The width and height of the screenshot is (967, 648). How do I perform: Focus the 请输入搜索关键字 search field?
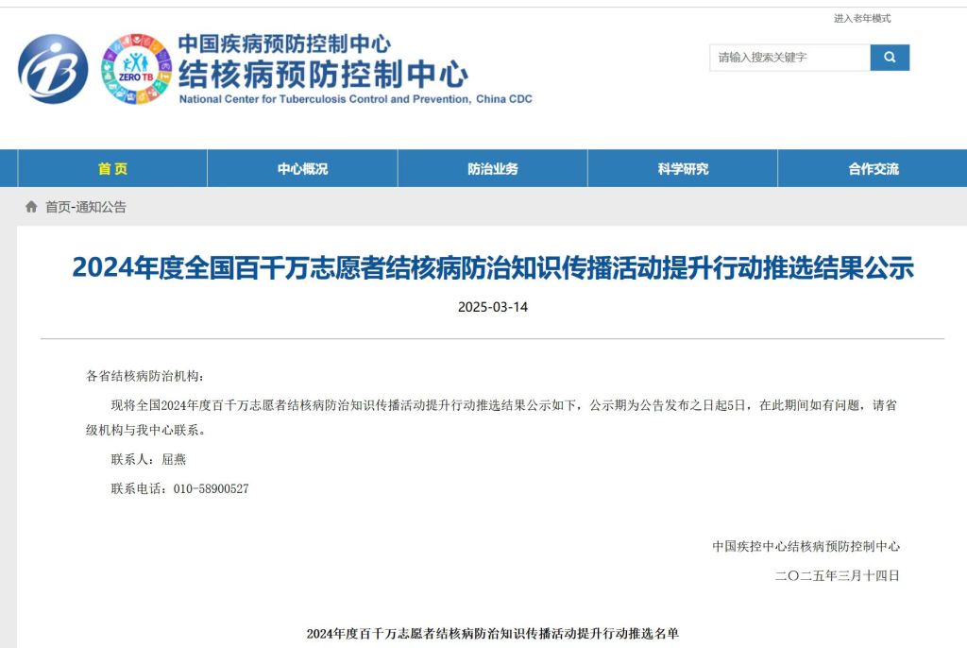(x=789, y=58)
